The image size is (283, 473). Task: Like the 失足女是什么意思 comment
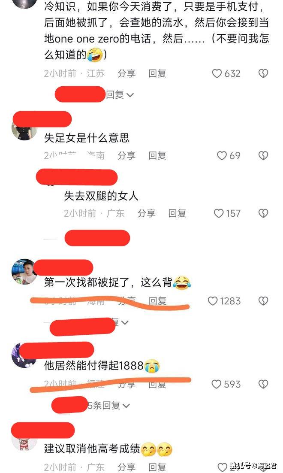click(x=222, y=156)
